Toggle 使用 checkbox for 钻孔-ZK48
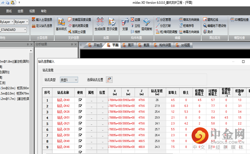The height and width of the screenshot is (154, 250). (x=80, y=141)
